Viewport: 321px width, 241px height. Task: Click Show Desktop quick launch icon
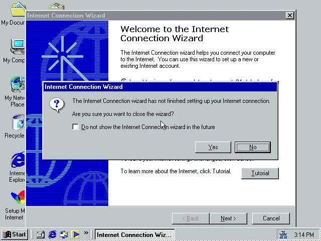click(x=41, y=234)
